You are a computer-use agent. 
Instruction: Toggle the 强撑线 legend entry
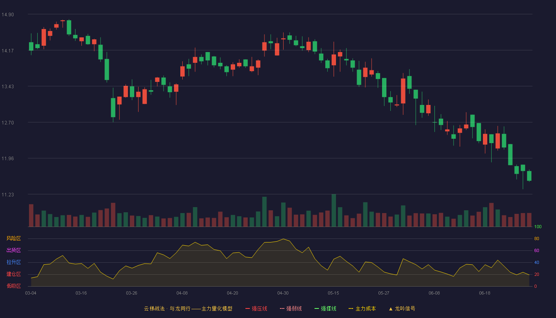325,308
